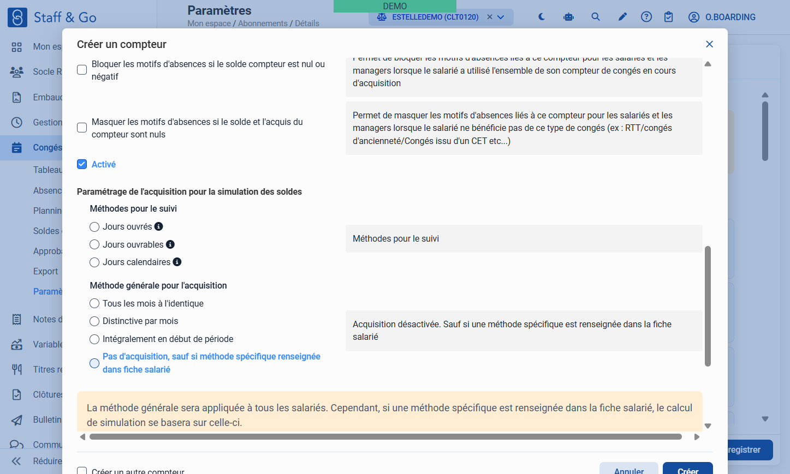Click info icon next to Jours ouvrables
This screenshot has width=790, height=474.
(x=170, y=244)
